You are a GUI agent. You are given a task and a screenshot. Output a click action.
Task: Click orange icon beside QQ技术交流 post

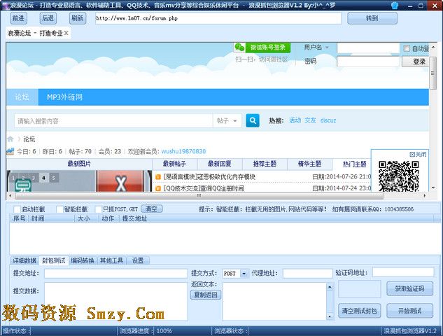158,188
